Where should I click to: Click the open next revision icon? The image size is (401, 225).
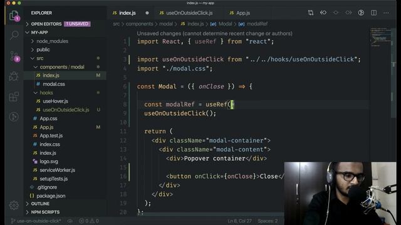(x=348, y=12)
